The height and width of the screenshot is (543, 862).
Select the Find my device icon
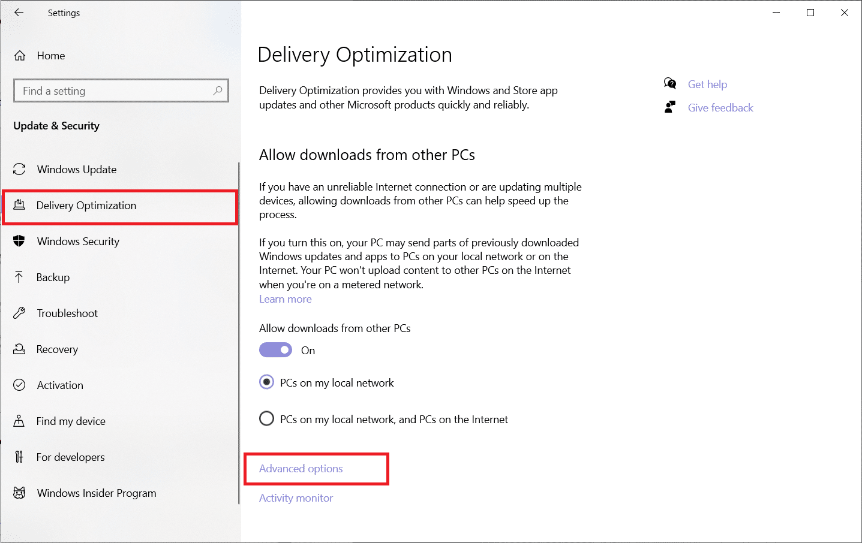(x=19, y=421)
